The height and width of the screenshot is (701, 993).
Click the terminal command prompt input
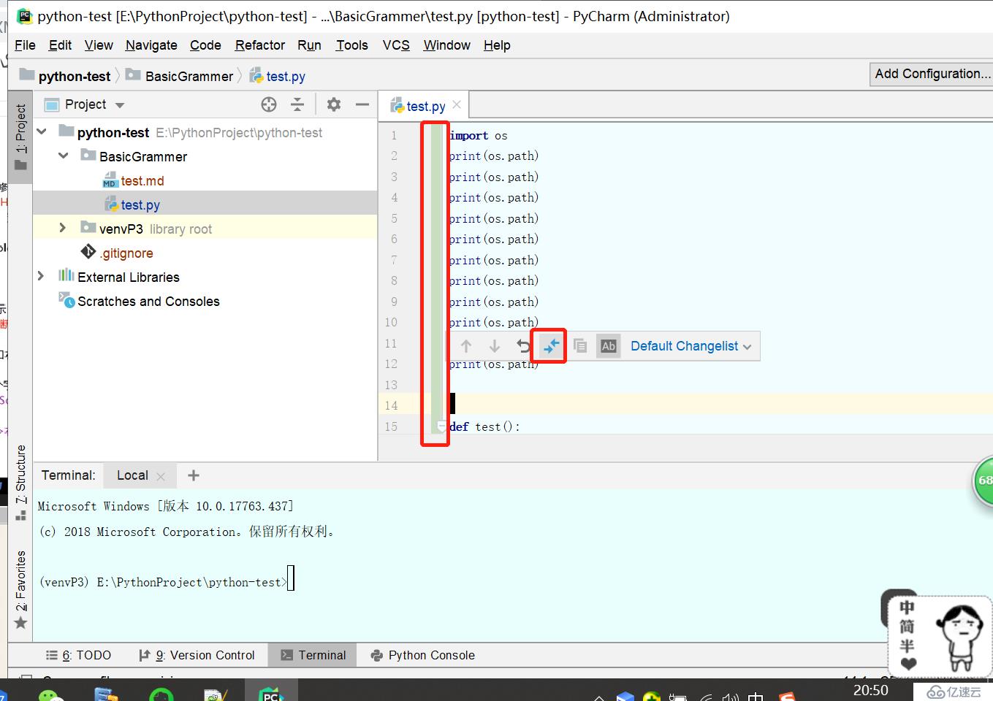[291, 579]
